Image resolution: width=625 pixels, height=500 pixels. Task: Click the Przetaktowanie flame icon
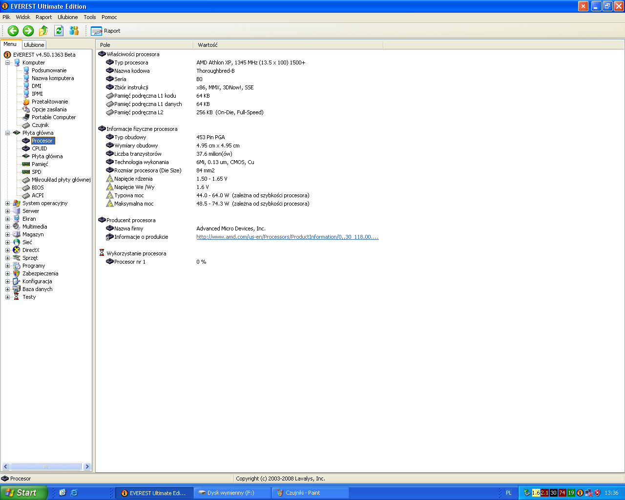26,102
